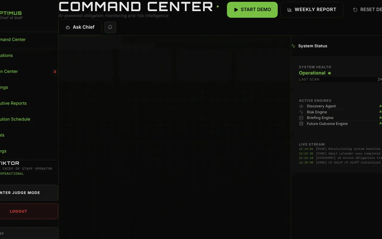Click the Discovery Agent label
Screen dimensions: 382x239
[321, 106]
